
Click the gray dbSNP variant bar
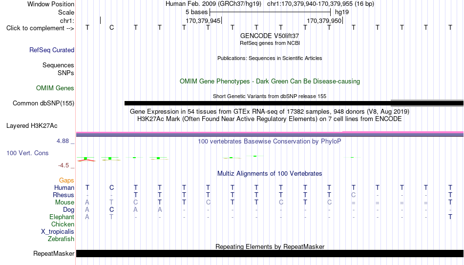[427, 103]
